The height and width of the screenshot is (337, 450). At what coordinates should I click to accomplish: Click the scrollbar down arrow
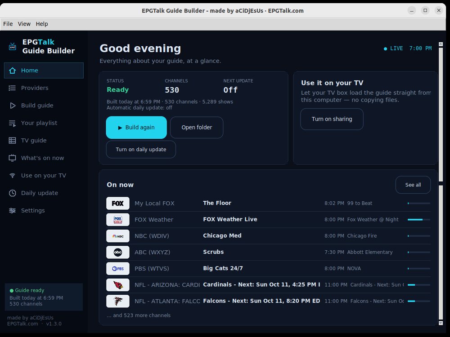click(x=441, y=323)
